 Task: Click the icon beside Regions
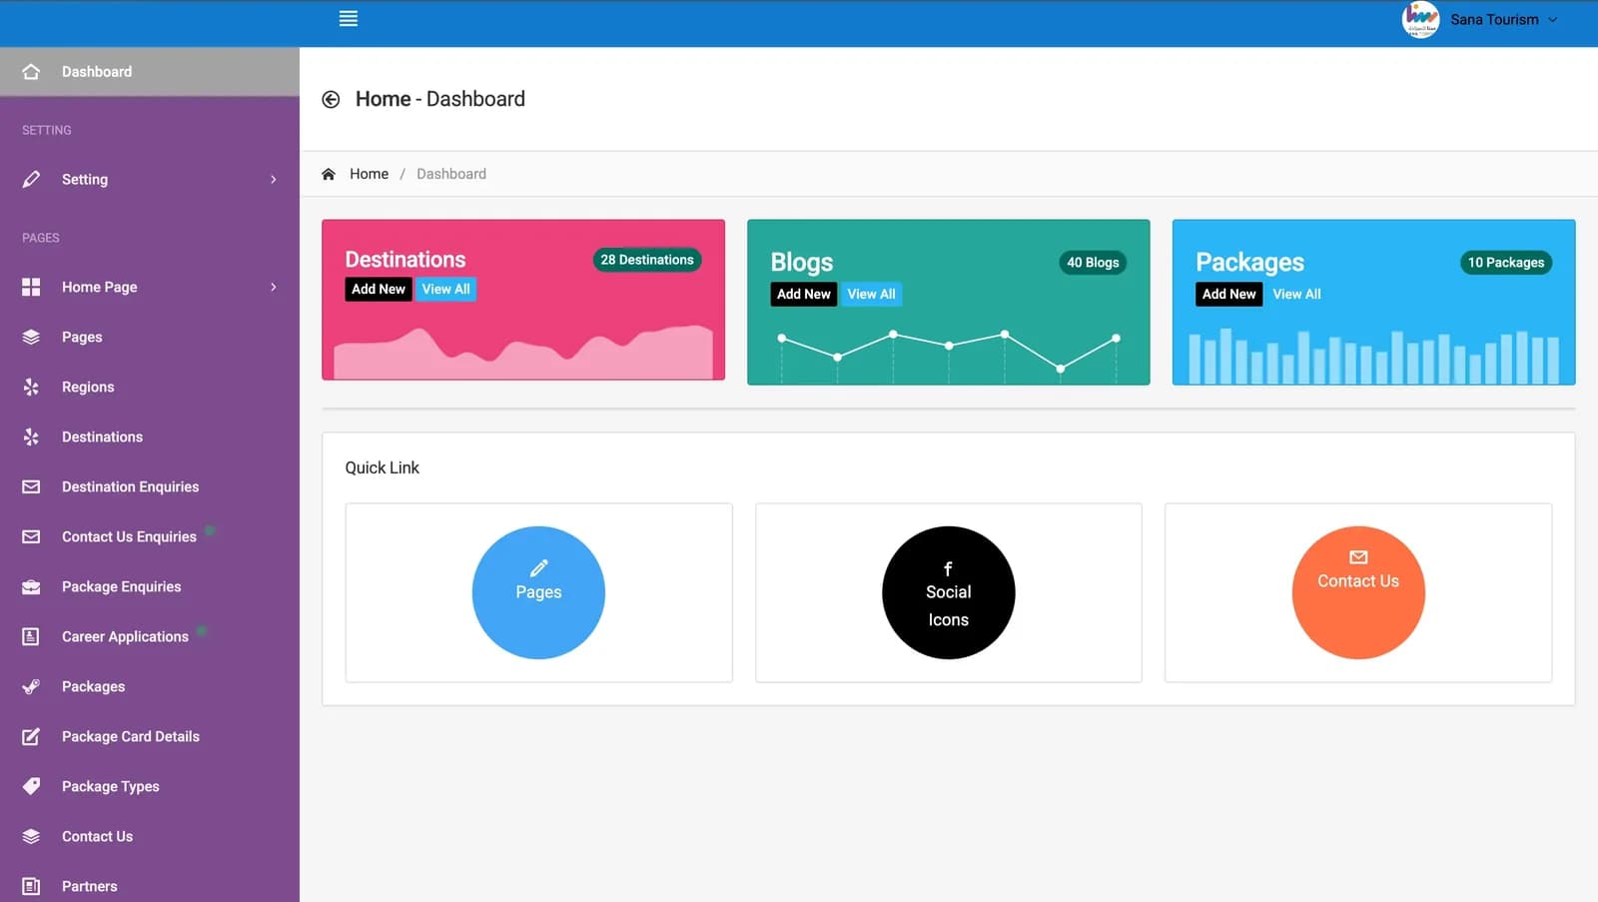[31, 387]
